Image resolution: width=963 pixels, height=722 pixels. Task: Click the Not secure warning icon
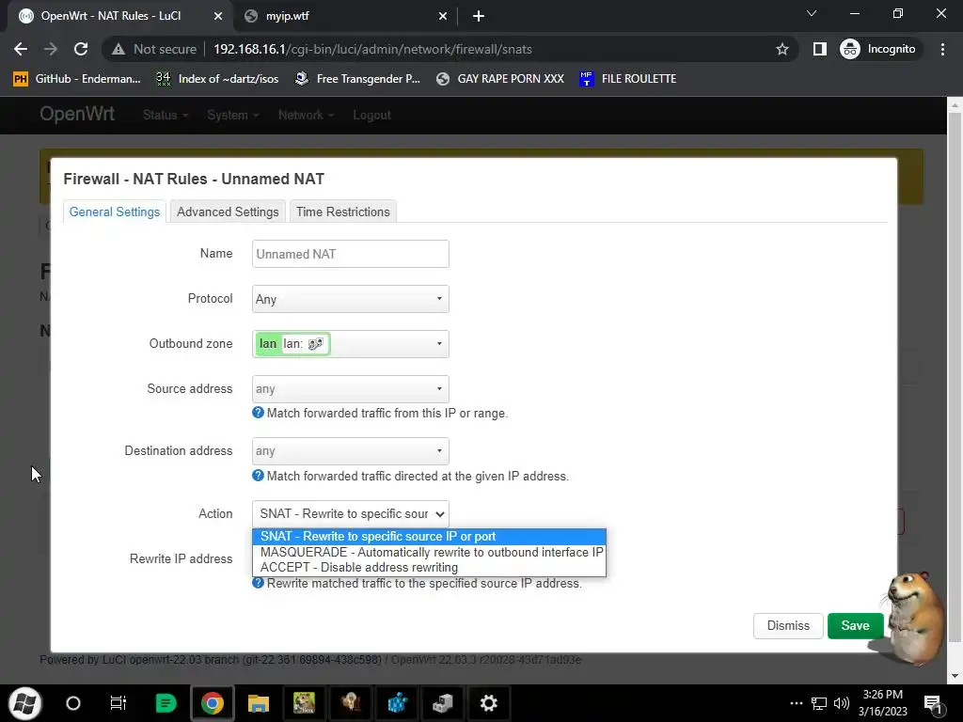click(118, 49)
